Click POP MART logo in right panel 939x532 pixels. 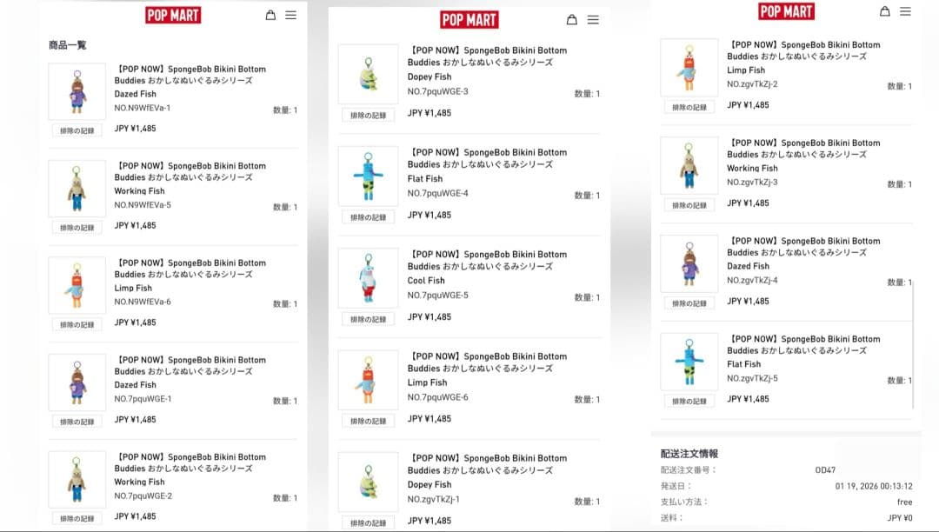[x=786, y=10]
